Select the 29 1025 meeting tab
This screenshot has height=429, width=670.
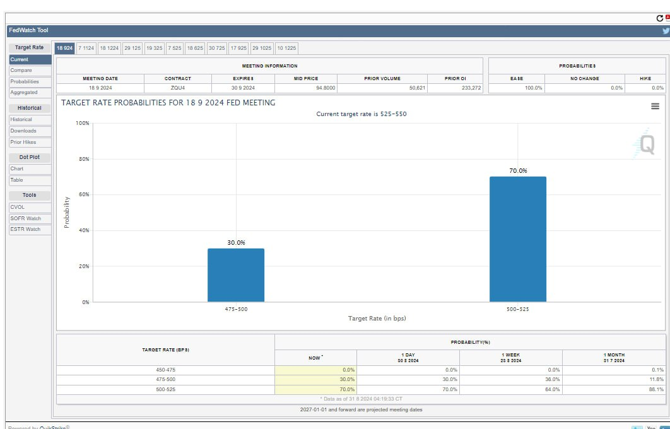coord(262,49)
